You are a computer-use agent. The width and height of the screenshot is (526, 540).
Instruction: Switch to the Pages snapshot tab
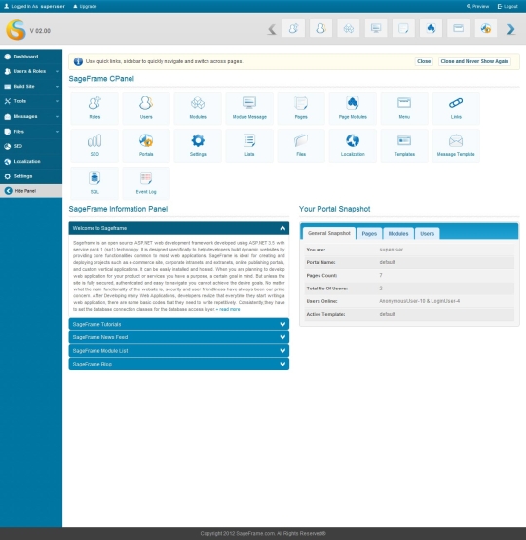tap(369, 234)
